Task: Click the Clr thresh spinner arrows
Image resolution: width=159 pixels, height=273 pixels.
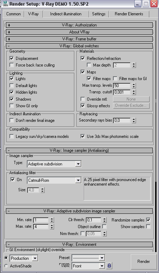Action: (x=105, y=220)
